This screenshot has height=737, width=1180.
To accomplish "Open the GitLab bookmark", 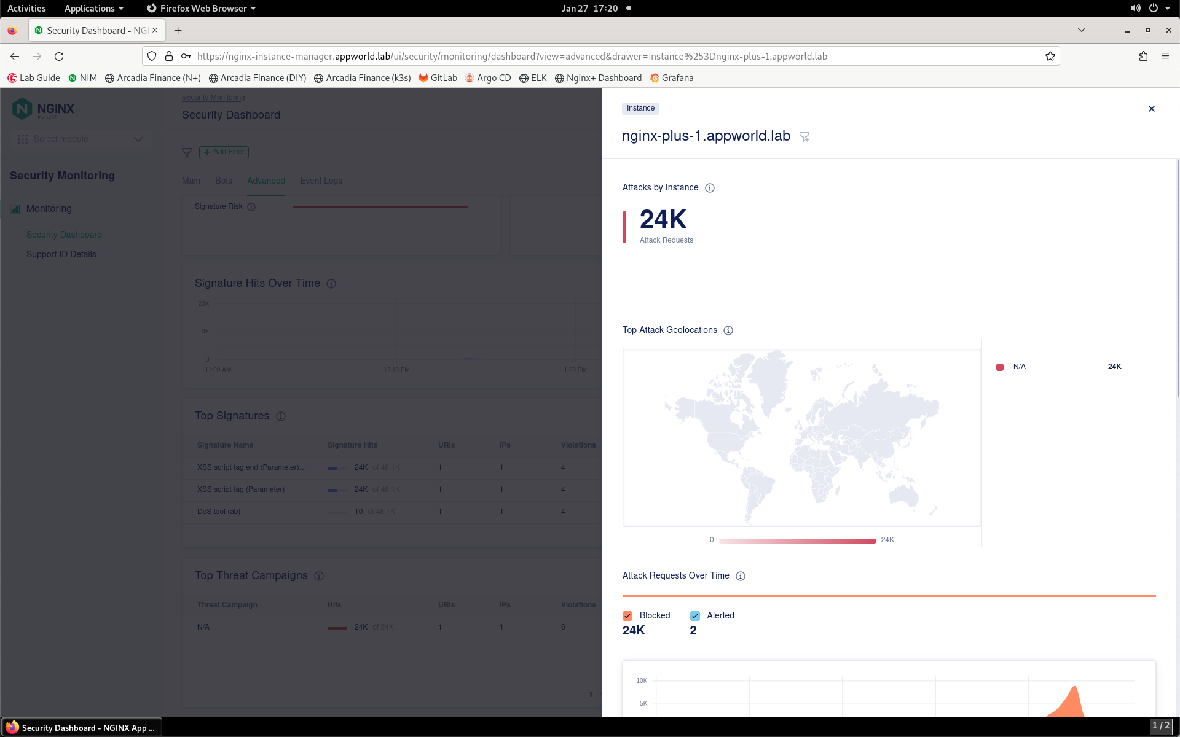I will 438,78.
